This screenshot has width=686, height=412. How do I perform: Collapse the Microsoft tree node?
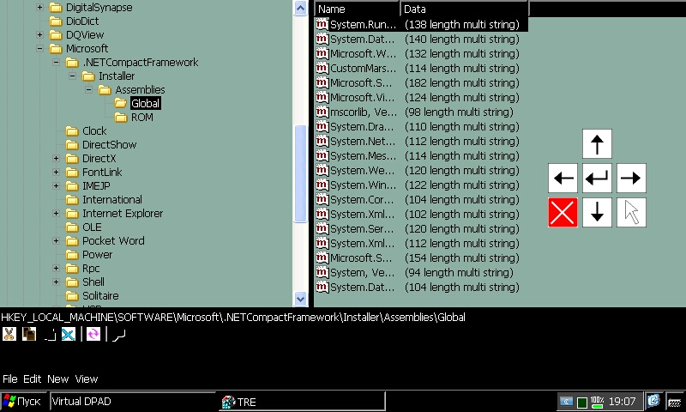point(39,48)
